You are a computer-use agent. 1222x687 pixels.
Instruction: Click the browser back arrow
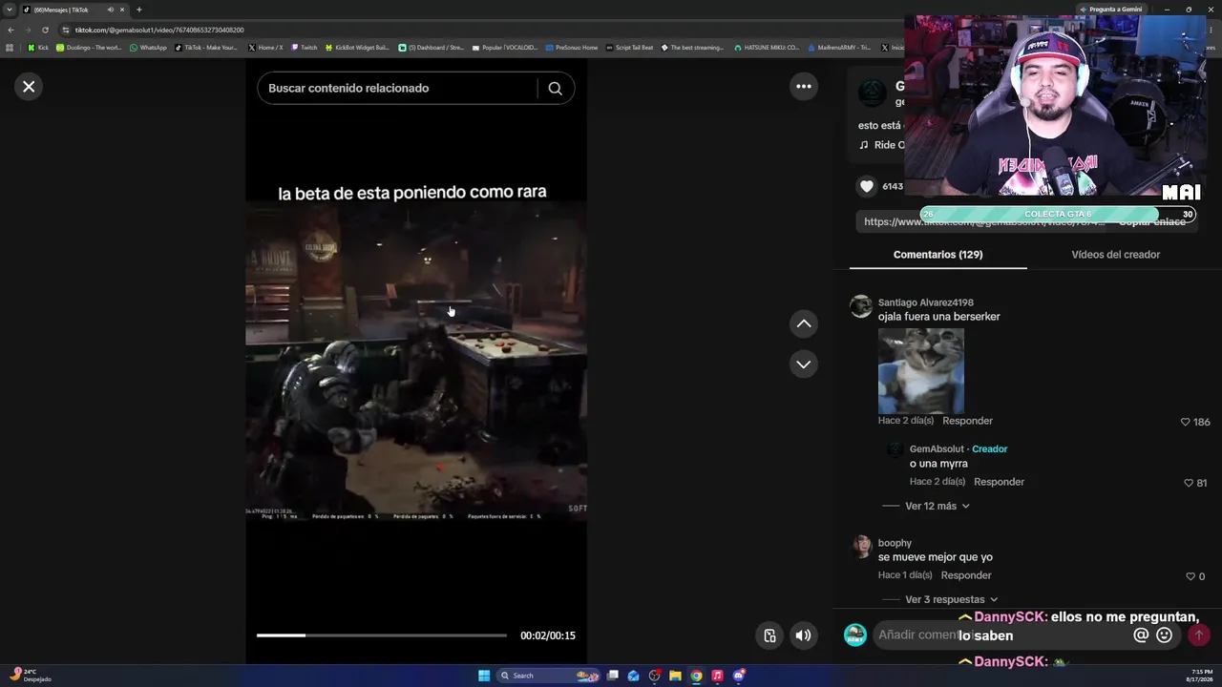[x=11, y=30]
